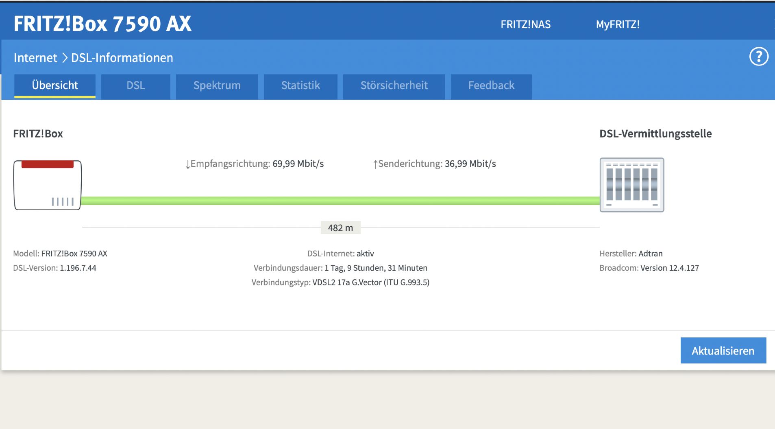
Task: Click the Aktualisieren button
Action: pyautogui.click(x=723, y=350)
